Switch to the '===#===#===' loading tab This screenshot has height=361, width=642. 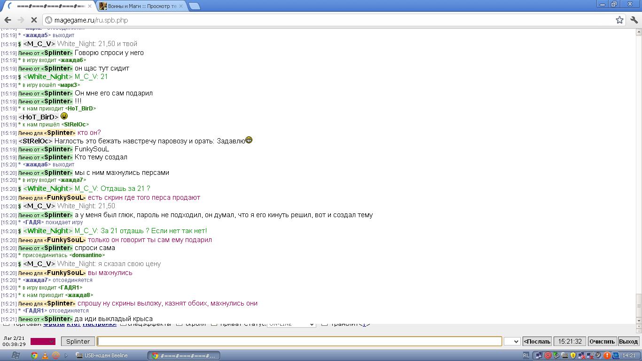coord(49,6)
